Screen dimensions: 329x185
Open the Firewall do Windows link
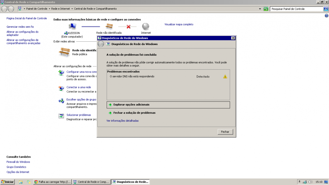[x=18, y=162]
